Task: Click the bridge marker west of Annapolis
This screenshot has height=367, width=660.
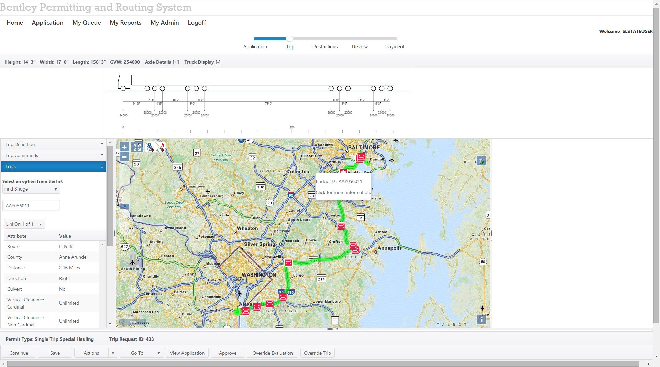Action: [353, 247]
